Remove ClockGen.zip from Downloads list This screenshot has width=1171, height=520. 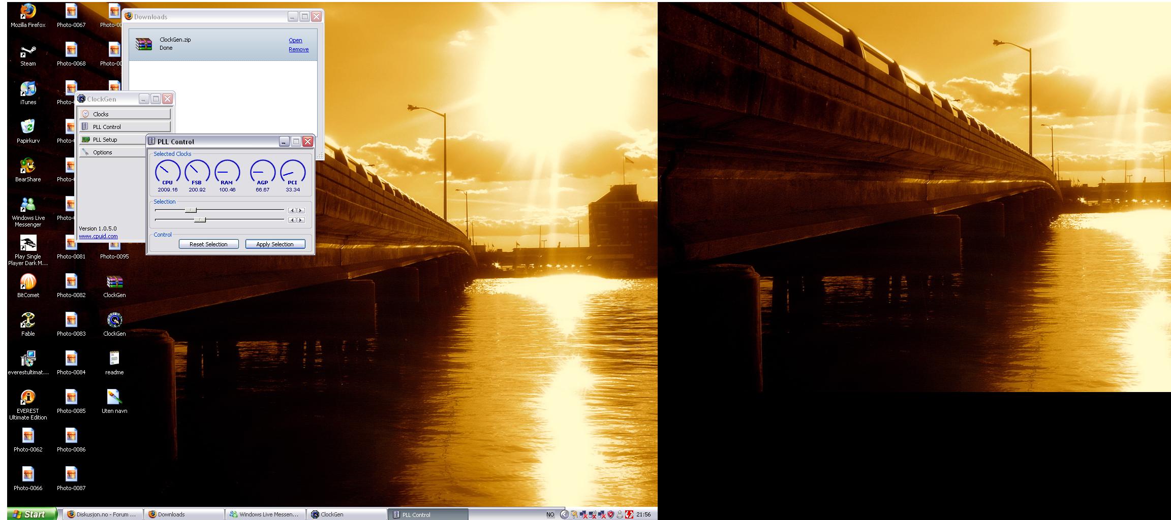pyautogui.click(x=299, y=49)
